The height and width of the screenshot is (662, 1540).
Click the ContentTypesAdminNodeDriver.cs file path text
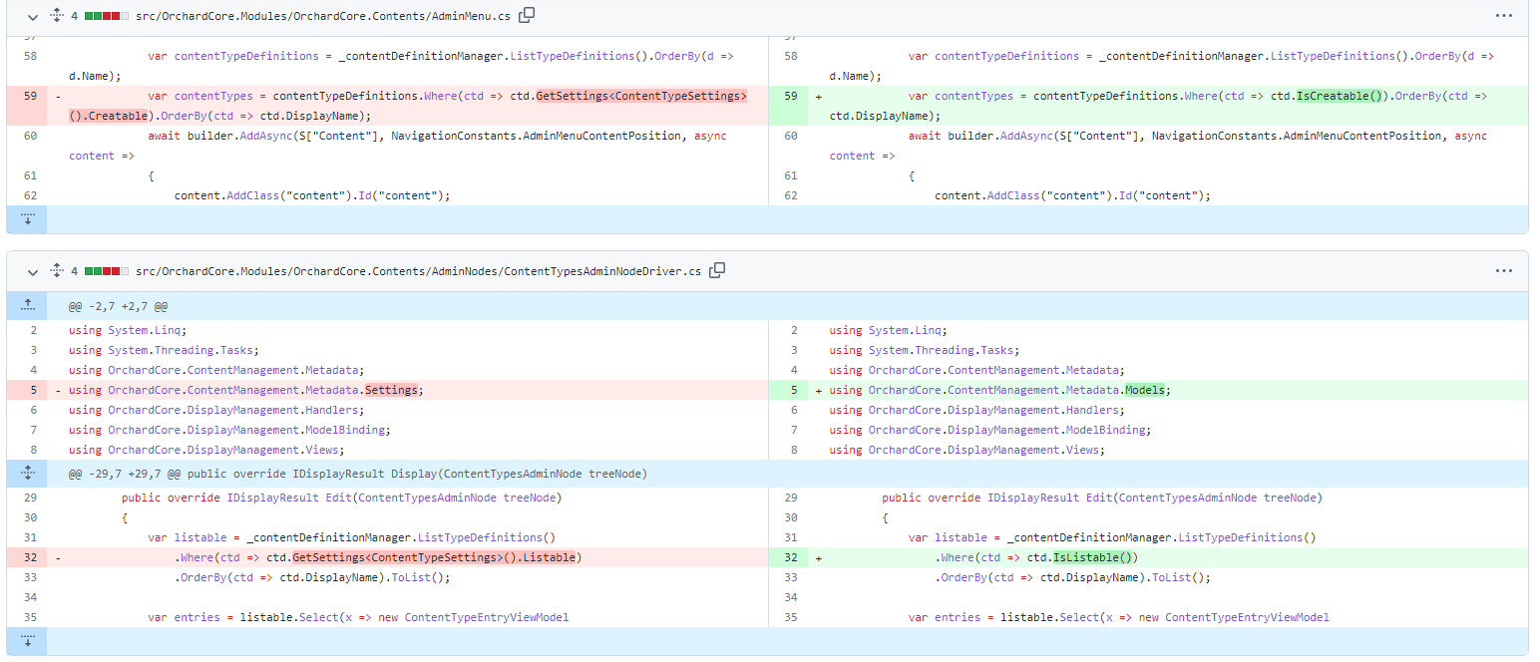[x=418, y=272]
